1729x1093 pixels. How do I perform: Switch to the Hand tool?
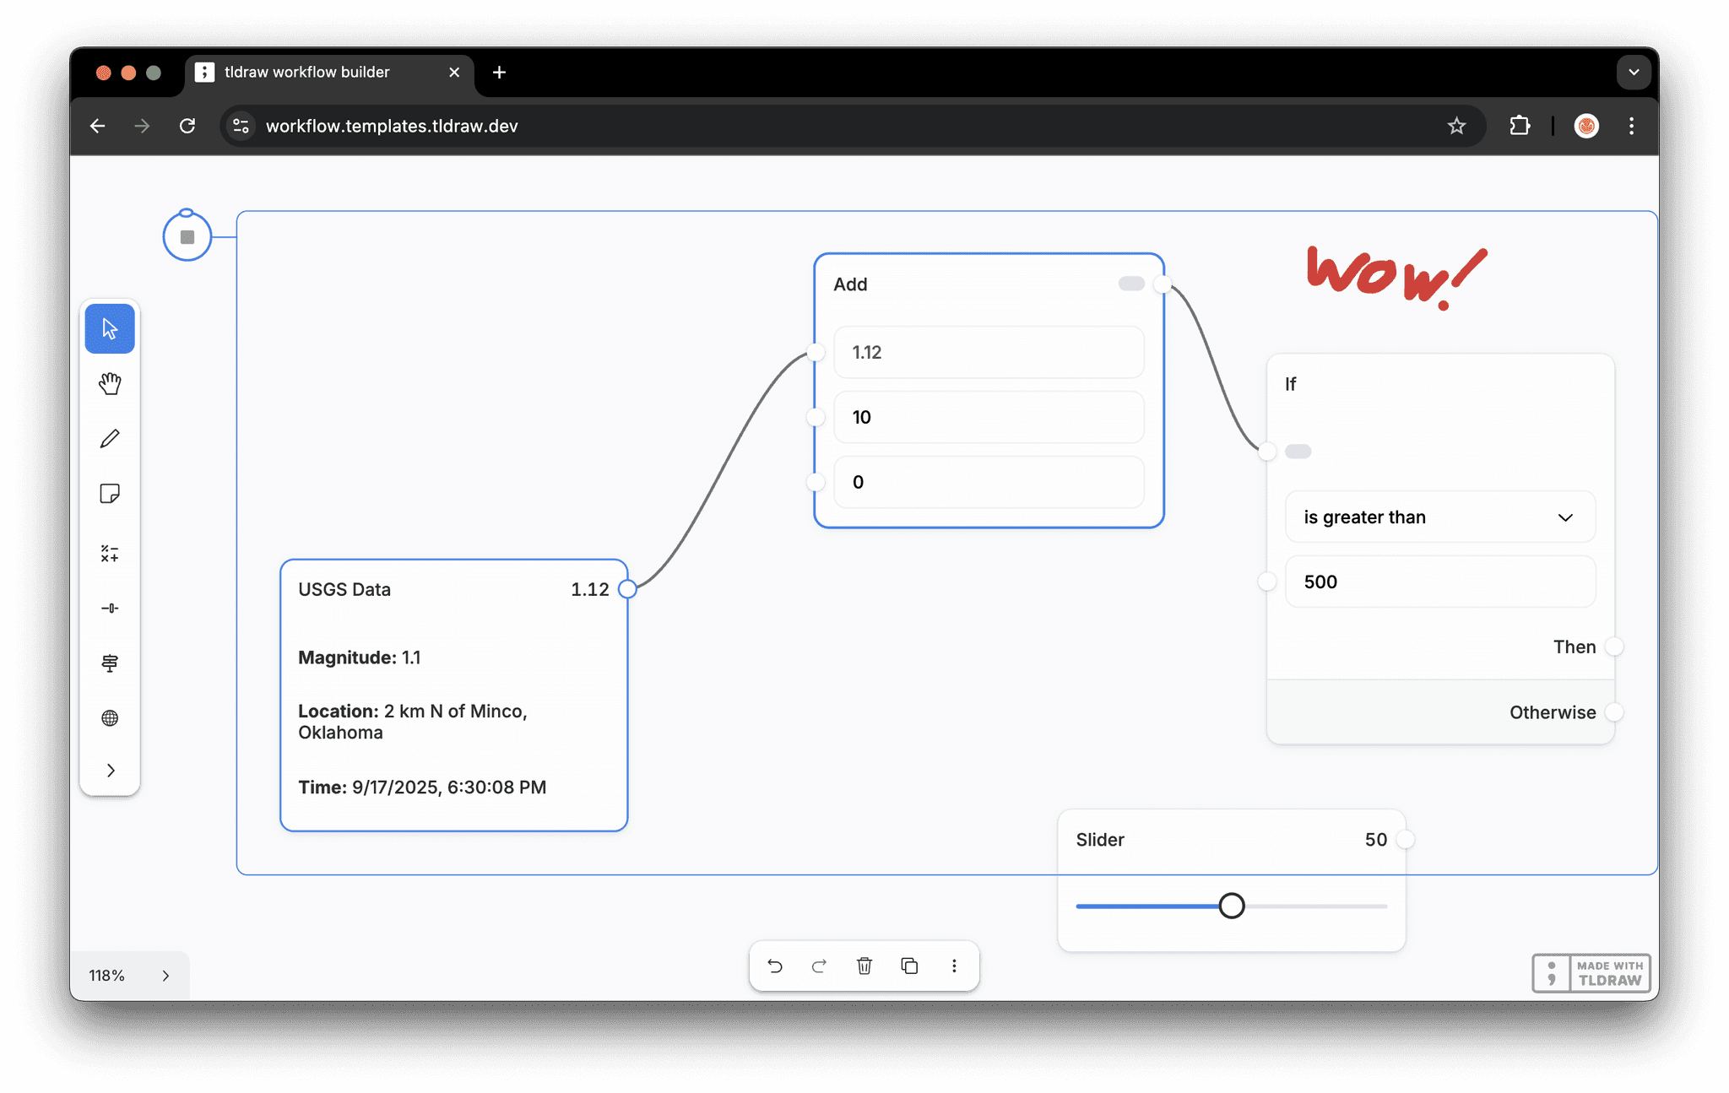click(x=110, y=383)
